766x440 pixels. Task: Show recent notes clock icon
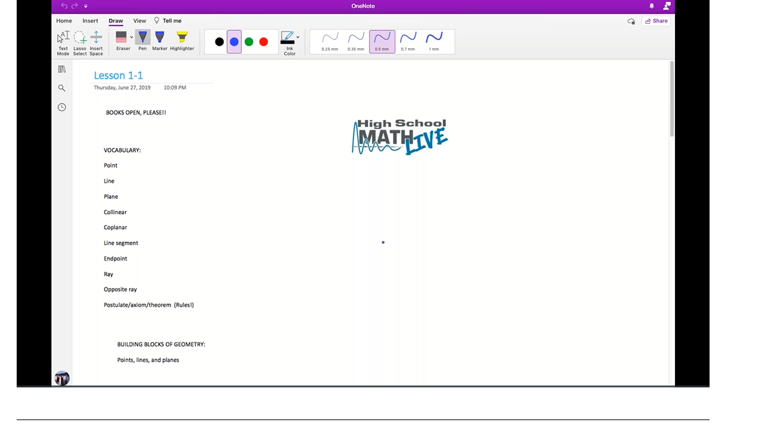[62, 107]
